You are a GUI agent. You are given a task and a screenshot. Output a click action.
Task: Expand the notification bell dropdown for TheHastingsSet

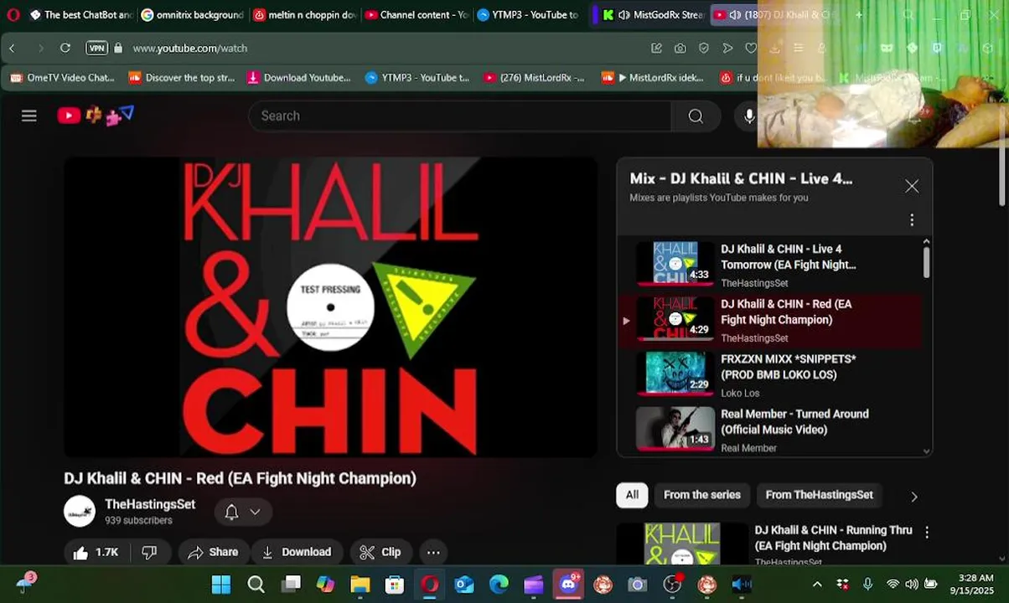pos(242,512)
